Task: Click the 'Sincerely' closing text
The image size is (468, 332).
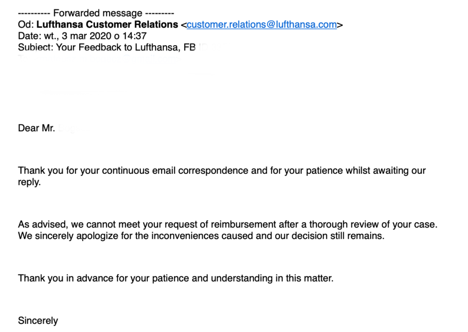Action: click(38, 321)
